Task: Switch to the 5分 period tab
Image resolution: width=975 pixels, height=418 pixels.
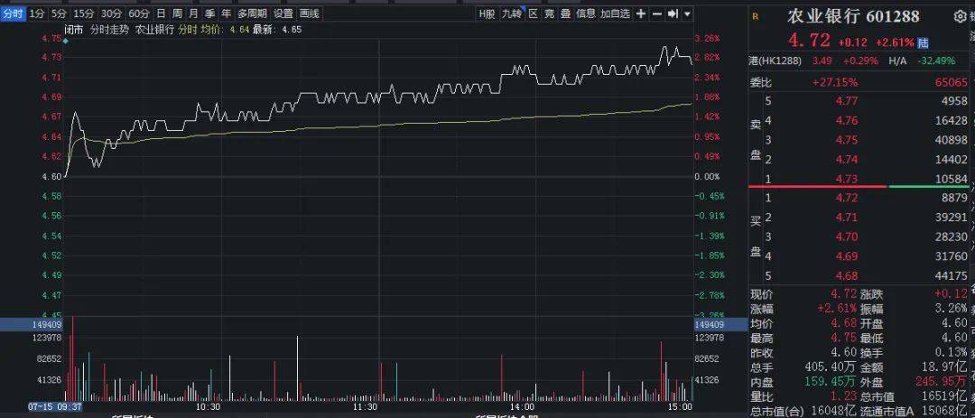Action: pos(59,13)
